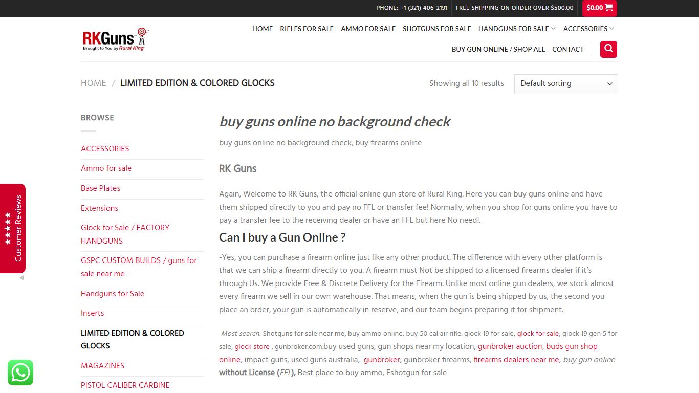This screenshot has width=699, height=393.
Task: Browse Ammo for sale category
Action: [106, 168]
